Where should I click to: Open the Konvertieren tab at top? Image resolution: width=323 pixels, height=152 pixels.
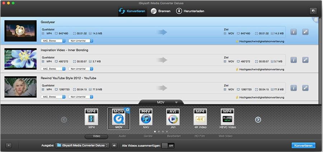tap(132, 11)
